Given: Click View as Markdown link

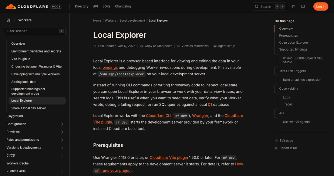Looking at the screenshot, I should [x=193, y=46].
